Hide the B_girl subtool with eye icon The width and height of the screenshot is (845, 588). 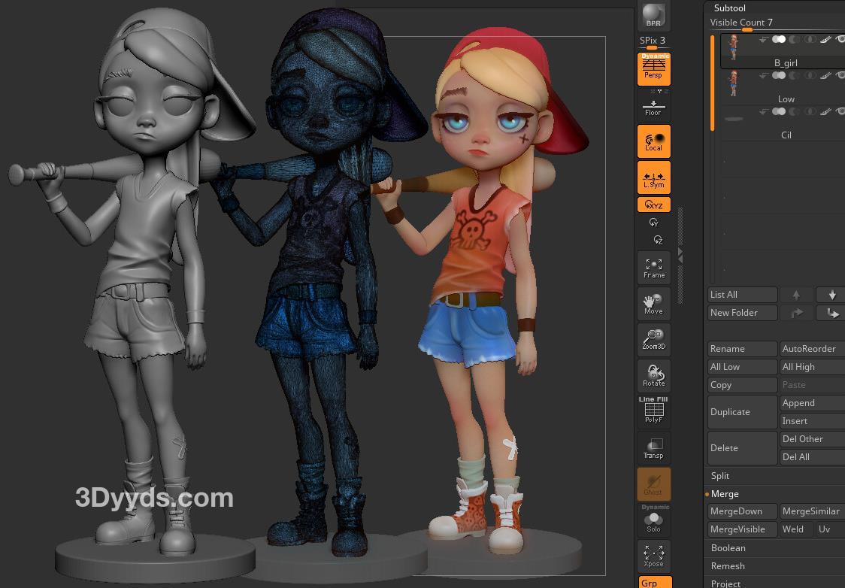tap(841, 39)
